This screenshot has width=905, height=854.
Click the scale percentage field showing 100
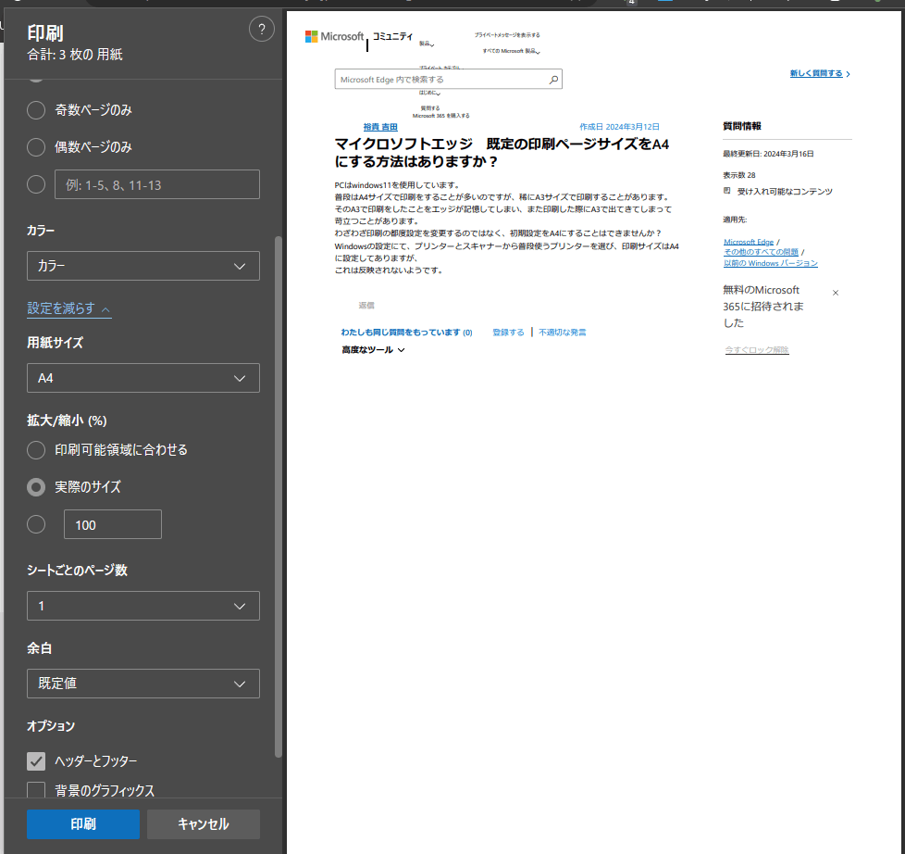113,524
